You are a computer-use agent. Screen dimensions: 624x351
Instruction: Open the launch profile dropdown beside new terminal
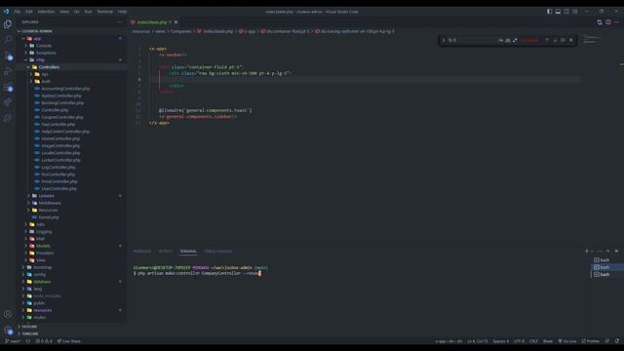(592, 252)
